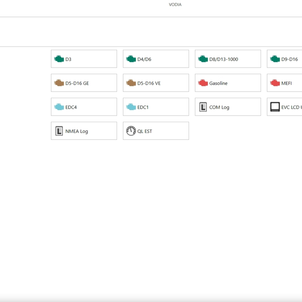Click the green engine icon for D3
The width and height of the screenshot is (302, 302).
pyautogui.click(x=59, y=59)
